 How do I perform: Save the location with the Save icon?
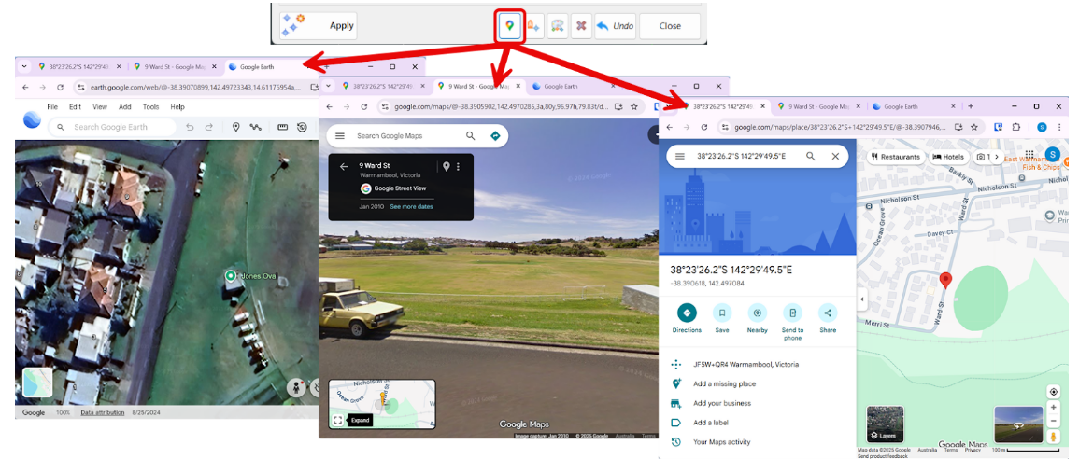click(722, 313)
